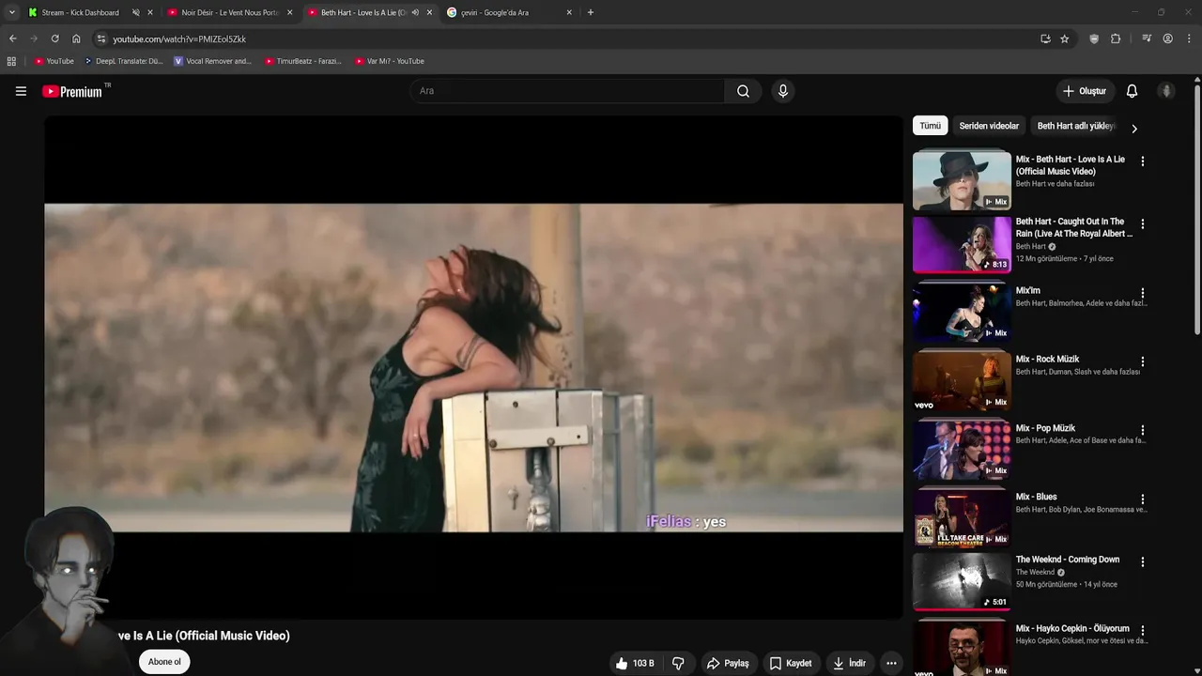Image resolution: width=1202 pixels, height=676 pixels.
Task: Open options for Mix - Pop Müzik
Action: point(1143,430)
